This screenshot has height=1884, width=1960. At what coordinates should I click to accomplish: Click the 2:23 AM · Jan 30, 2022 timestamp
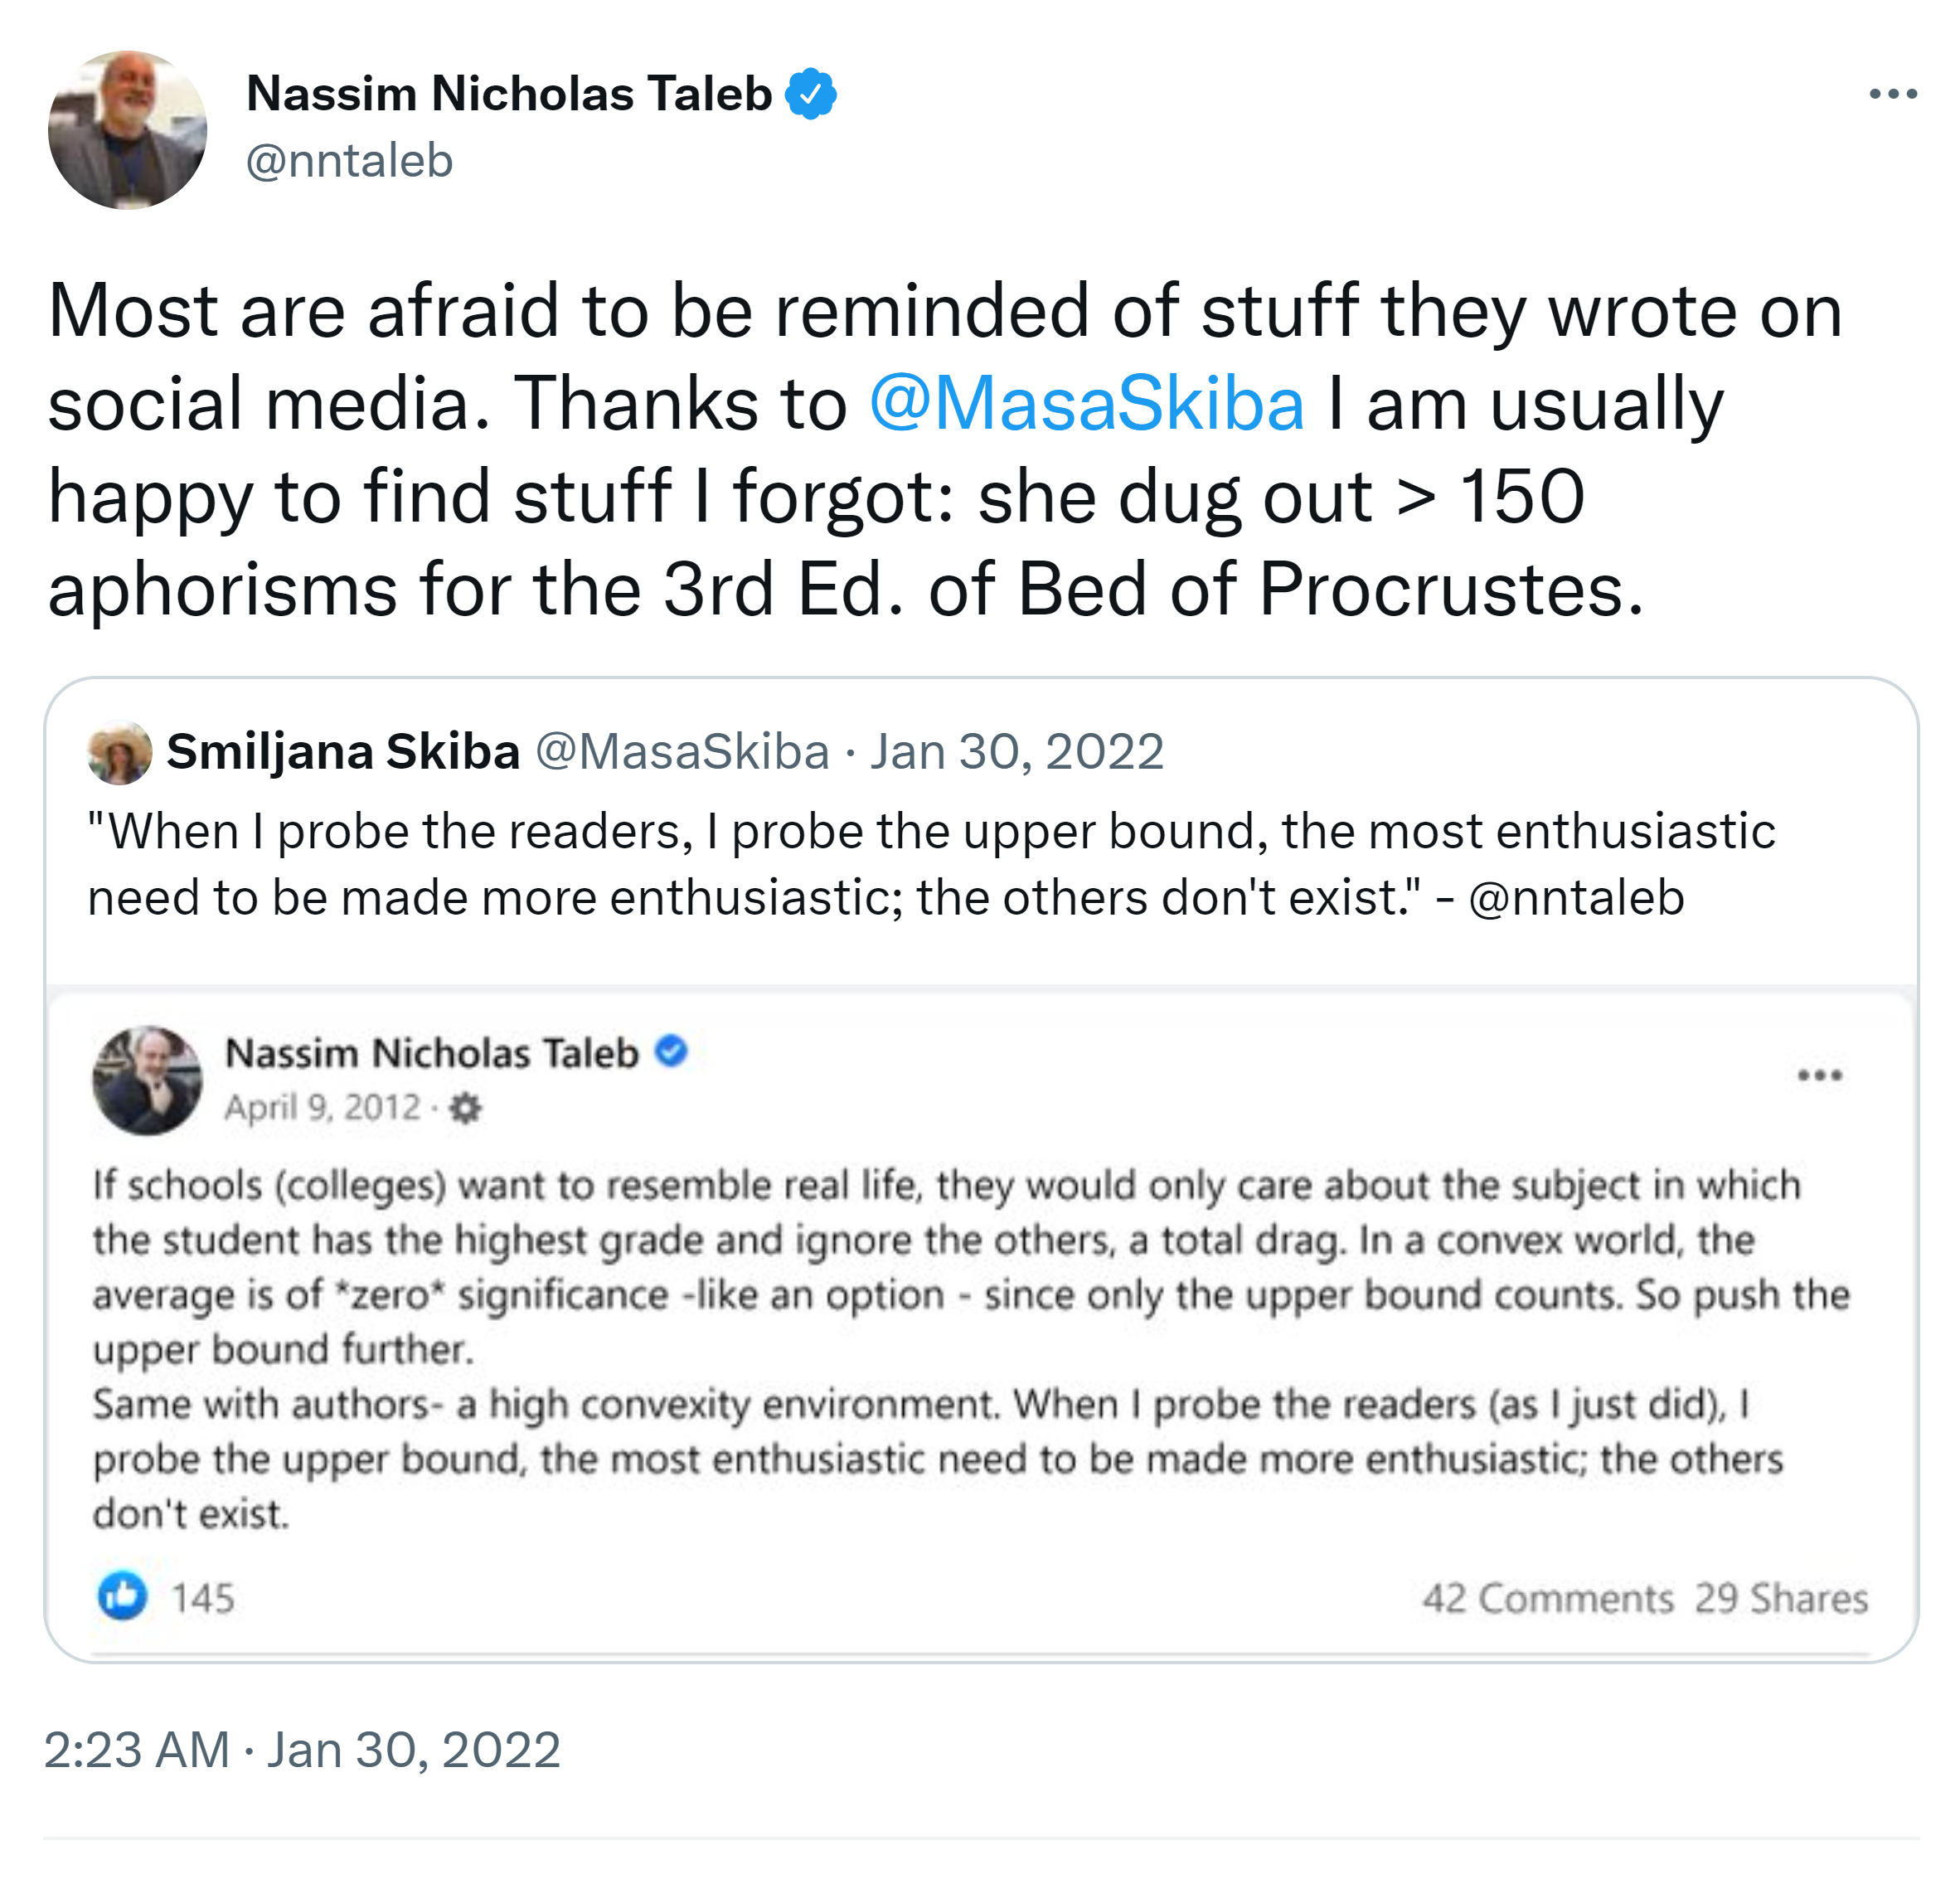[x=302, y=1750]
